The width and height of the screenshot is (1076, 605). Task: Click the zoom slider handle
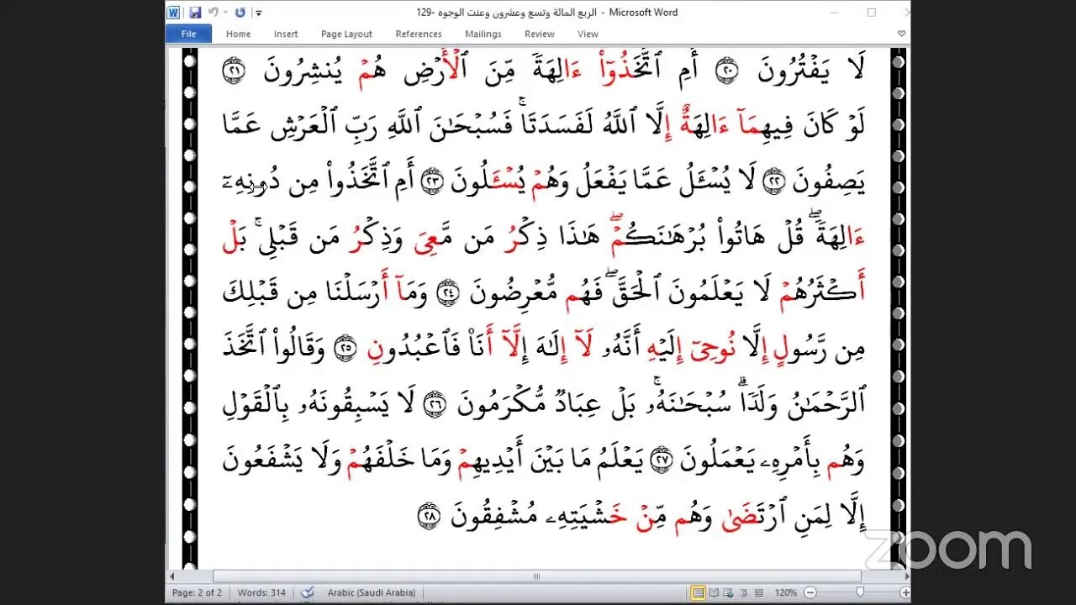click(862, 592)
